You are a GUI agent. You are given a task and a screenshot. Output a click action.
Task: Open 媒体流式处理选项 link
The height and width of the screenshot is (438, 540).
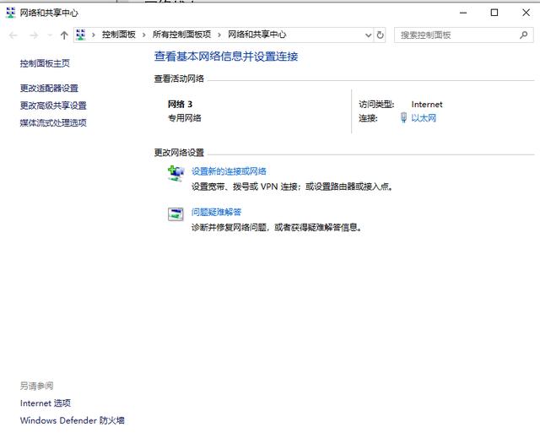pos(53,122)
